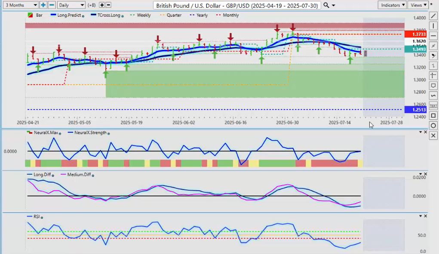Choose the ellipse shape drawing tool
Viewport: 439px width, 254px height.
click(x=433, y=125)
